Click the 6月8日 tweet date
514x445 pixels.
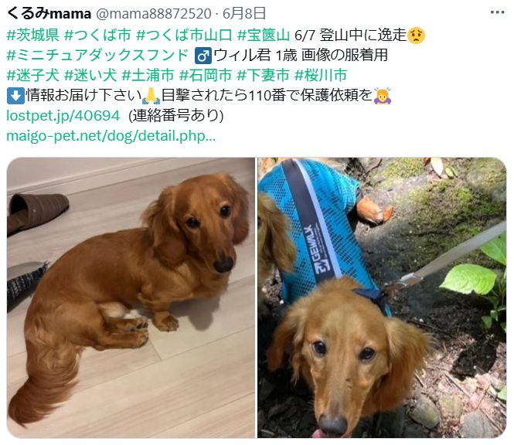tap(244, 13)
